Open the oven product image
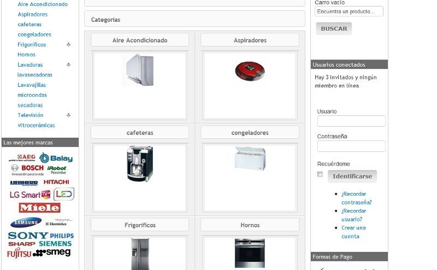The width and height of the screenshot is (437, 270). coord(250,253)
